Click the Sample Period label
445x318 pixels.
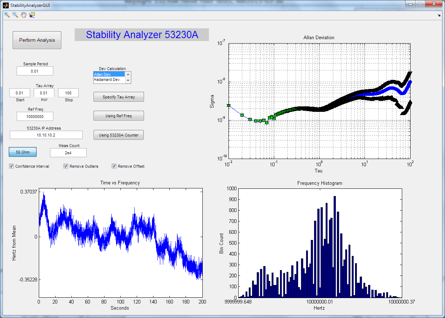tap(36, 64)
